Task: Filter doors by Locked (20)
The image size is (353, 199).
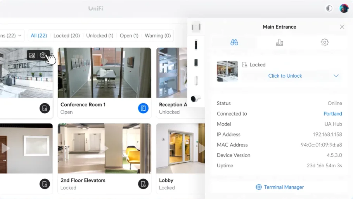Action: (x=67, y=36)
